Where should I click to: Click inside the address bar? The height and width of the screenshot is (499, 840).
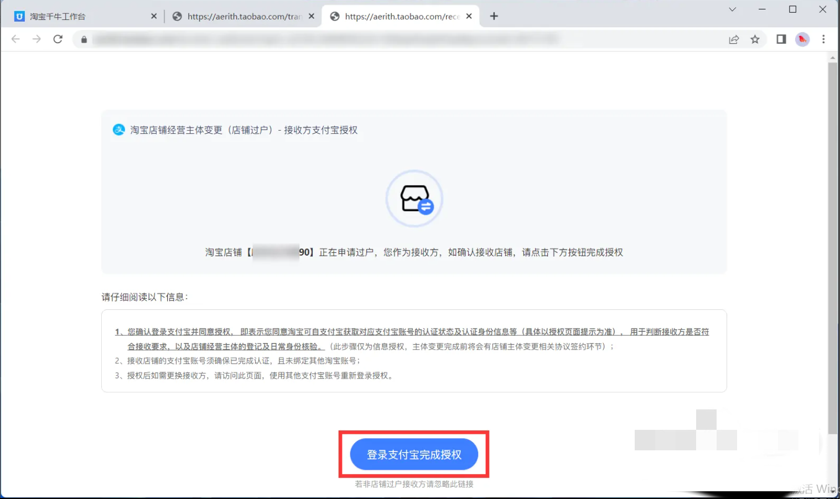[332, 39]
